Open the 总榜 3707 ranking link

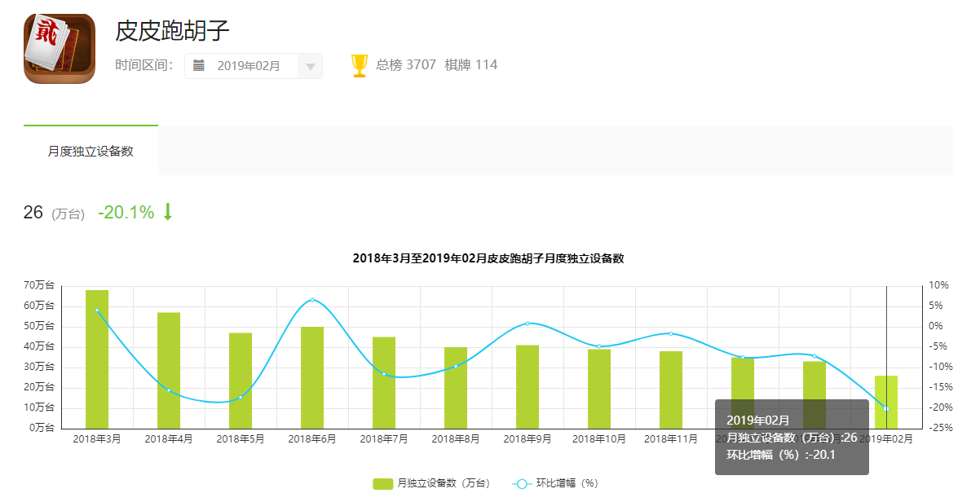click(x=406, y=65)
